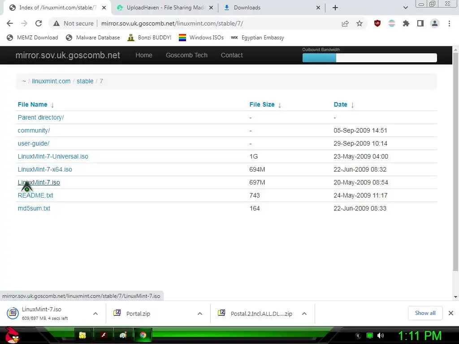Open the Extensions puzzle menu
This screenshot has height=344, width=459.
point(406,23)
